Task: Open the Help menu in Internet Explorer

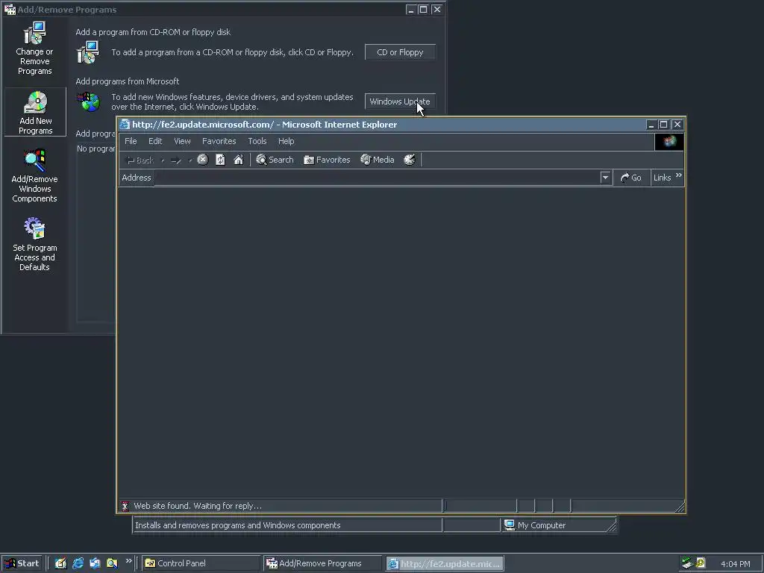Action: (x=286, y=141)
